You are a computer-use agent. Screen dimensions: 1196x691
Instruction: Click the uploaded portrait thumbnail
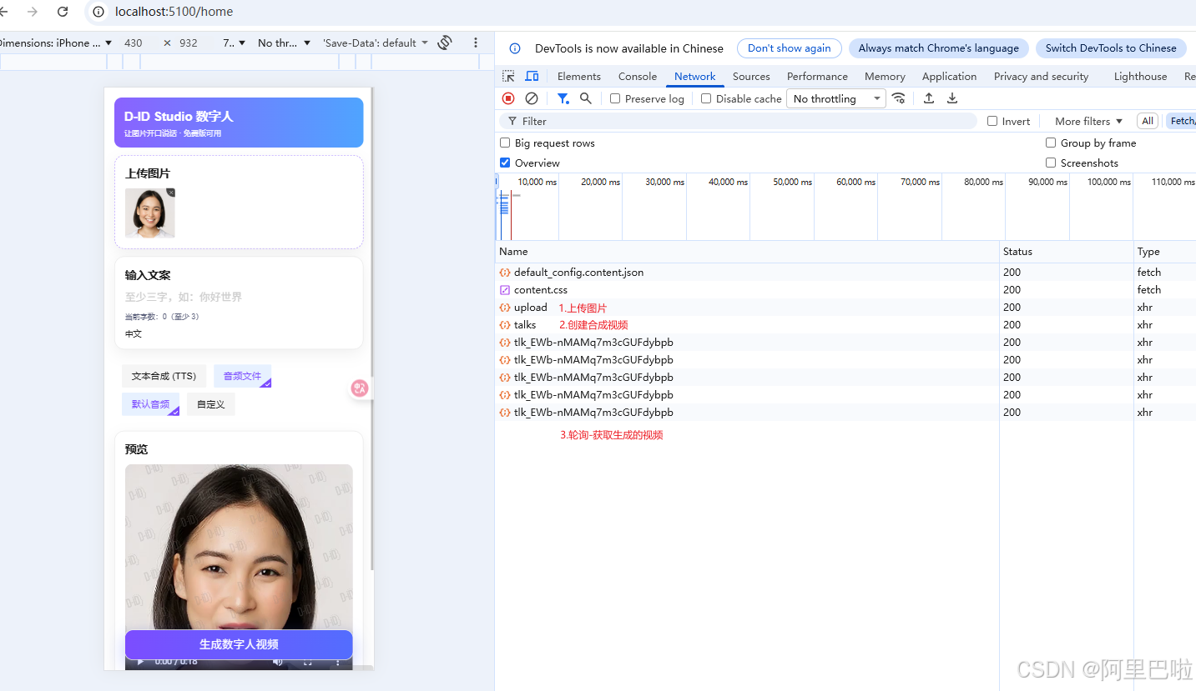click(x=149, y=213)
